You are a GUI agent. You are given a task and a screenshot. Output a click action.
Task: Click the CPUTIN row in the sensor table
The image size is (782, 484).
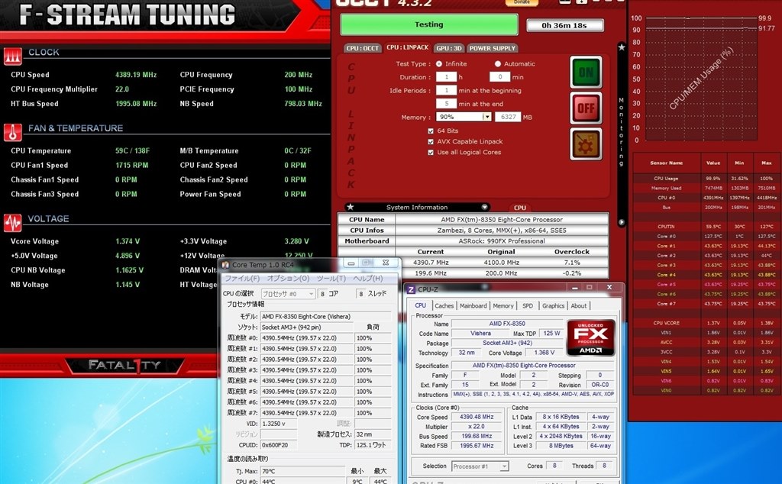click(x=705, y=226)
